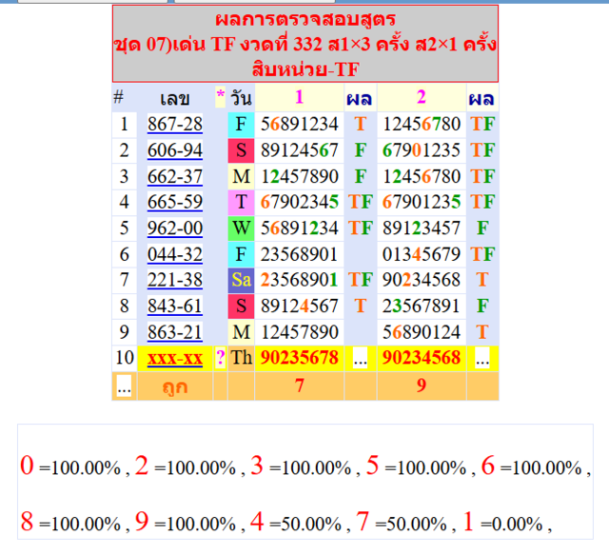Click the column 1 header
This screenshot has height=555, width=609.
299,97
